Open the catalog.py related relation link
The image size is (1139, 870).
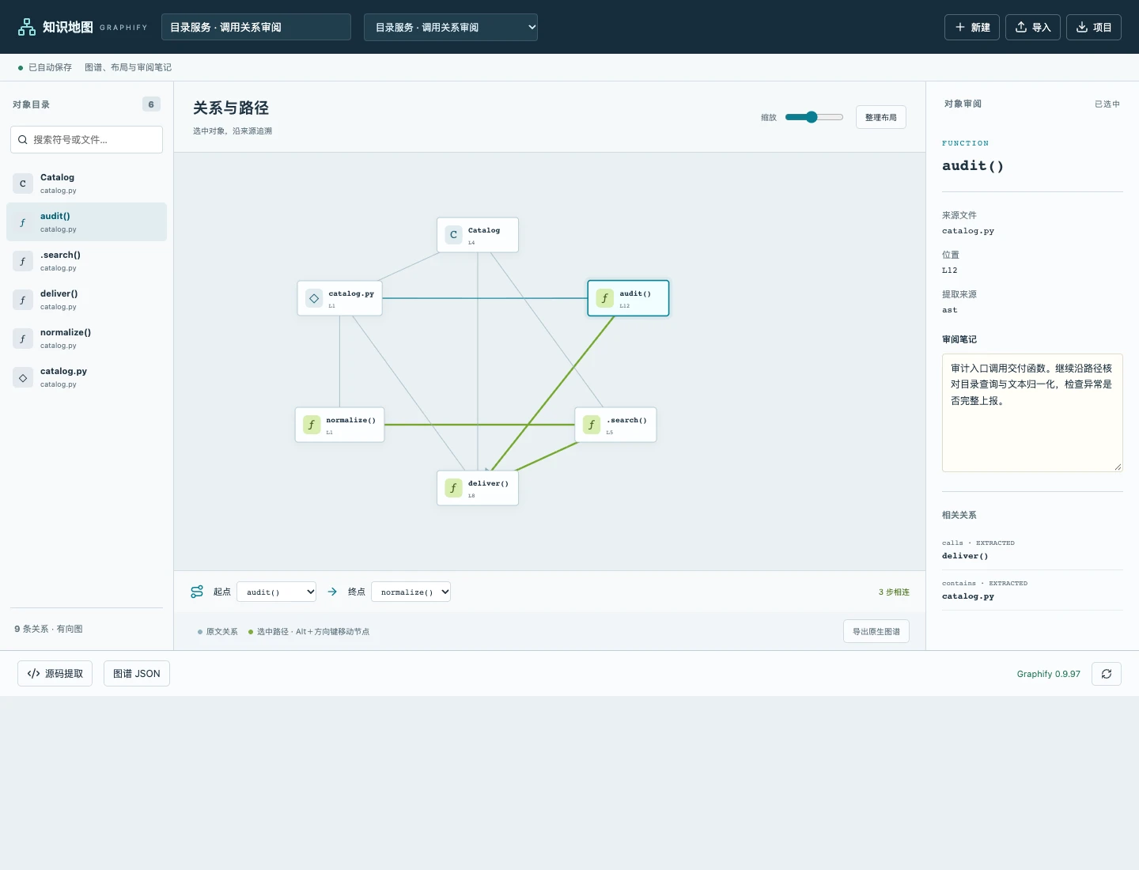pyautogui.click(x=1032, y=590)
